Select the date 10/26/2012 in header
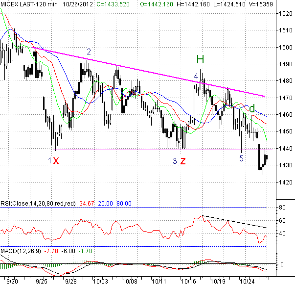This screenshot has height=286, width=295. point(78,4)
